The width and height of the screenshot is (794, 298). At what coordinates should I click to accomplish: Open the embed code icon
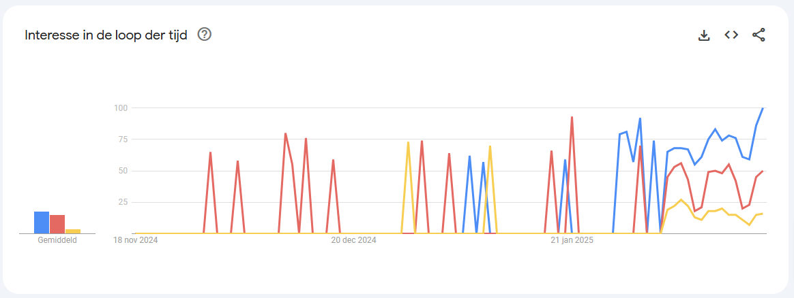[731, 35]
